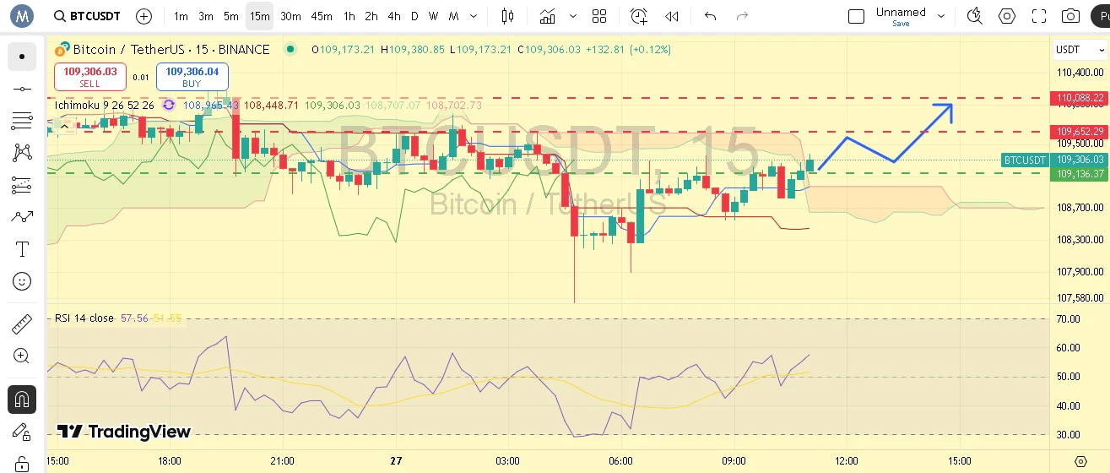Create a price alert
This screenshot has height=473, width=1110.
coord(639,16)
